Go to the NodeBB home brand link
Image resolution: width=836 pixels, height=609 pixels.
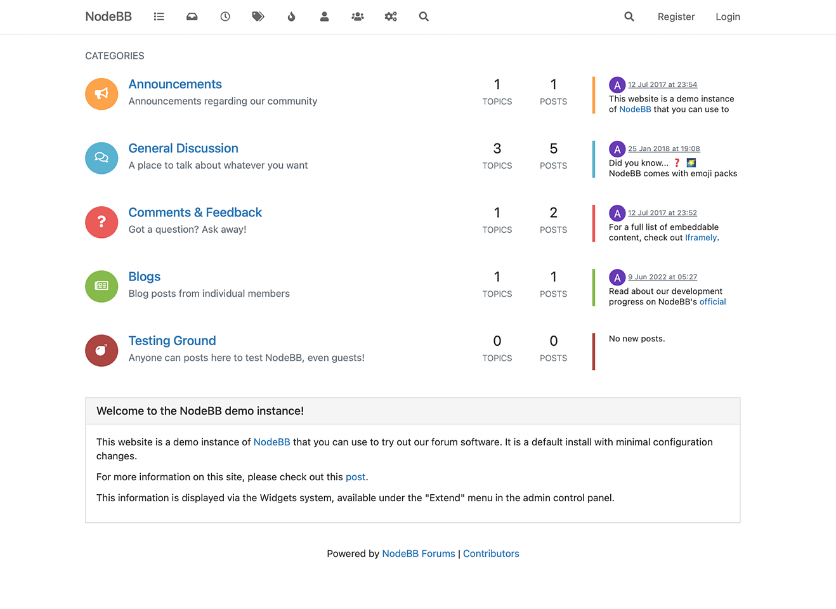pyautogui.click(x=108, y=16)
